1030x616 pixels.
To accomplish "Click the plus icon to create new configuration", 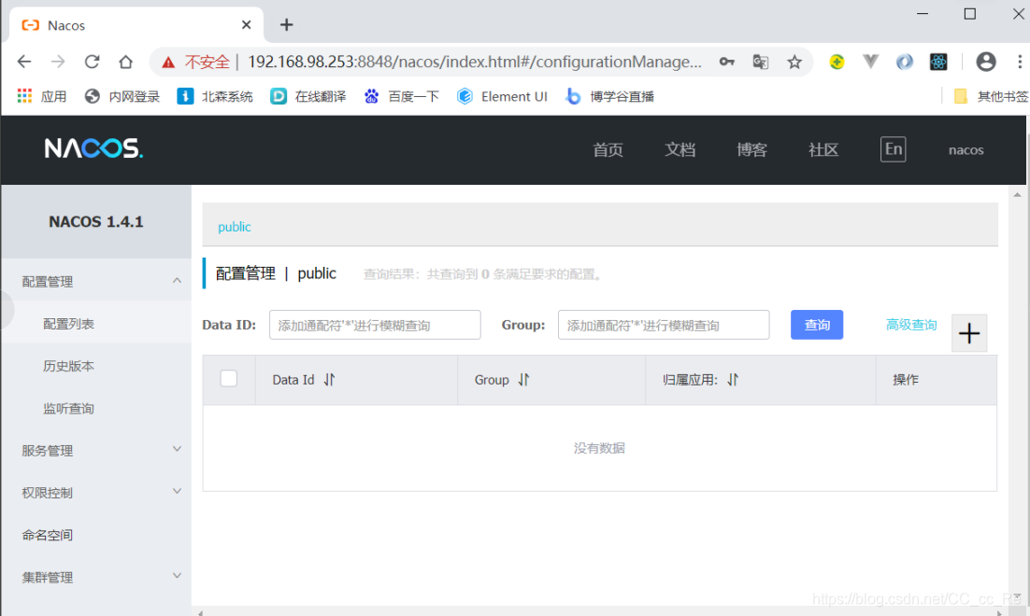I will tap(969, 332).
